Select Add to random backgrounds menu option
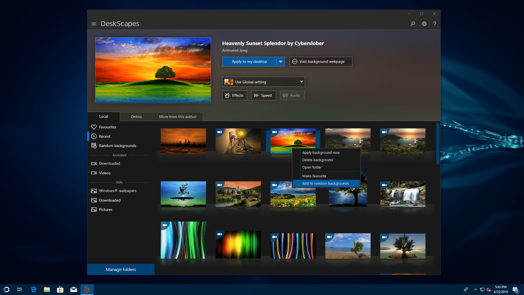The height and width of the screenshot is (295, 524). (x=326, y=183)
